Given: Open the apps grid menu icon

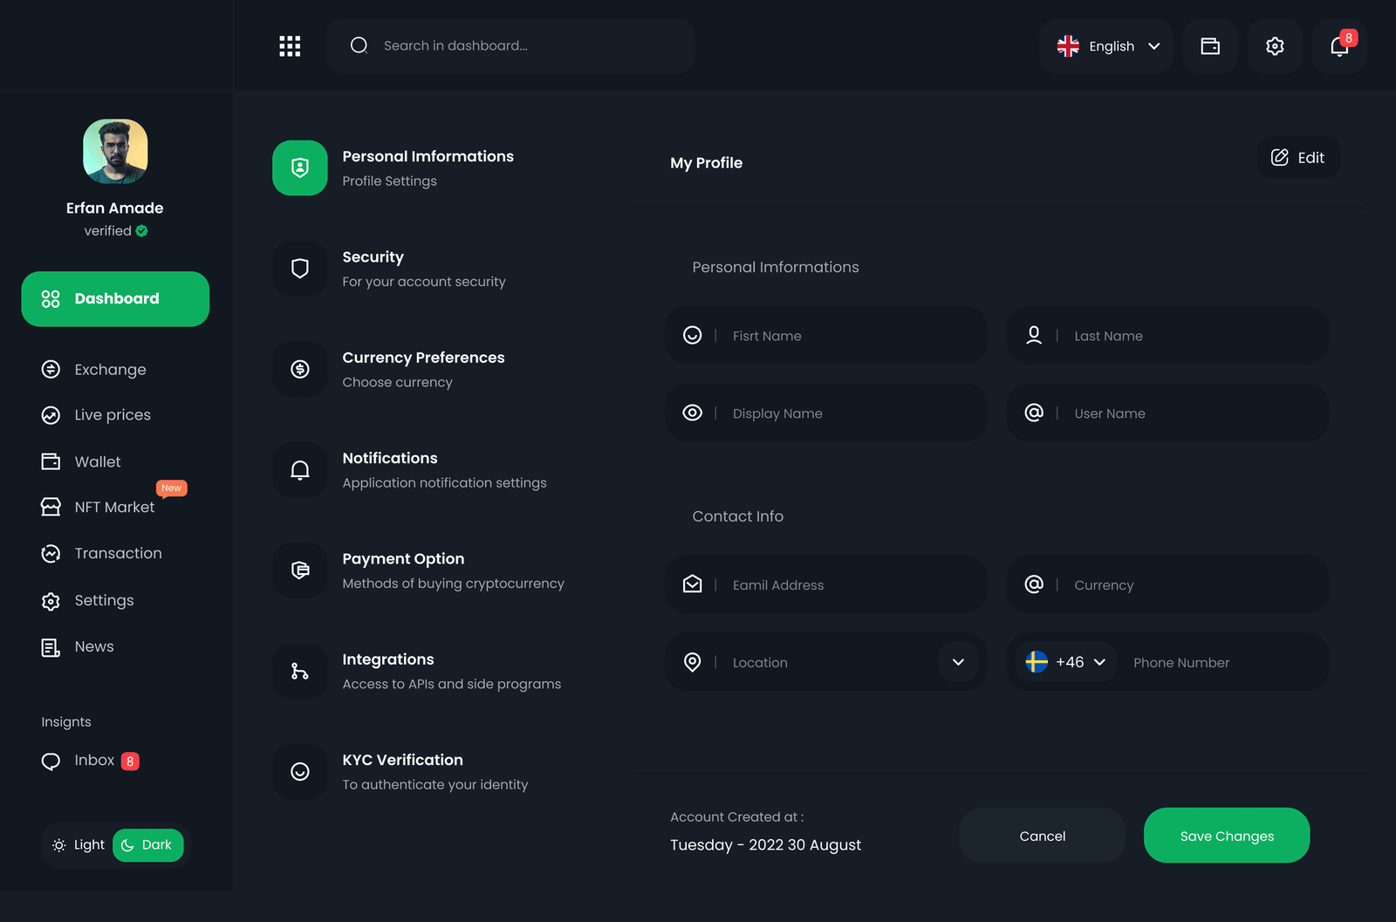Looking at the screenshot, I should coord(290,46).
